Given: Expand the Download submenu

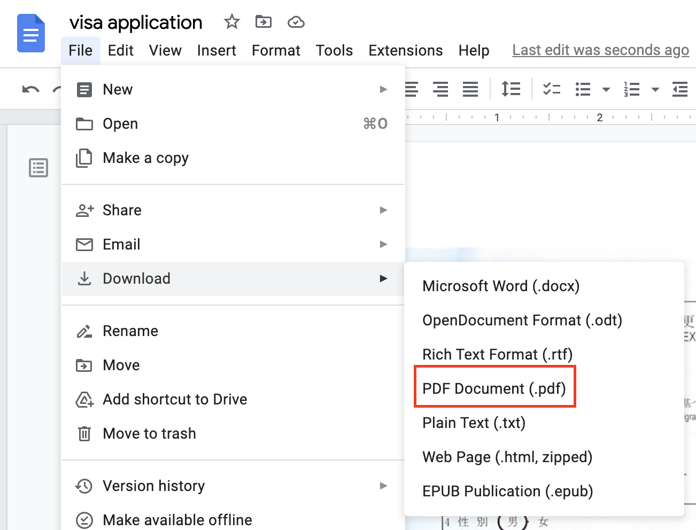Looking at the screenshot, I should tap(233, 278).
